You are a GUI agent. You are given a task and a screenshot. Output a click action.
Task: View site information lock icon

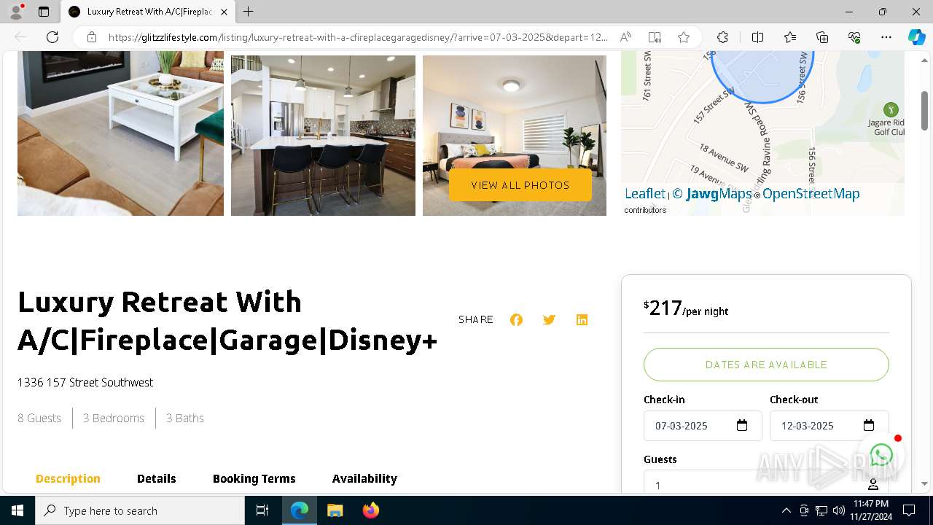coord(92,37)
